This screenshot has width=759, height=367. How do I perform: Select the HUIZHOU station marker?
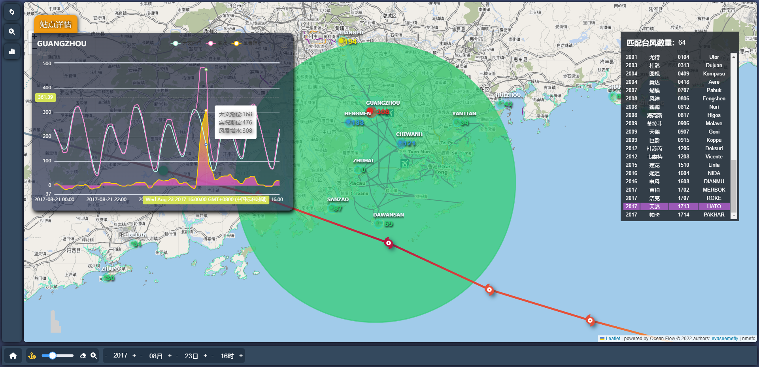(x=501, y=104)
